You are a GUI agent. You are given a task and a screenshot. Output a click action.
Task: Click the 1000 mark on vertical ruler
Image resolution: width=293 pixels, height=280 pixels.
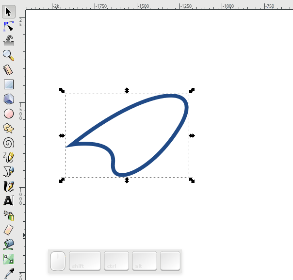(x=20, y=197)
